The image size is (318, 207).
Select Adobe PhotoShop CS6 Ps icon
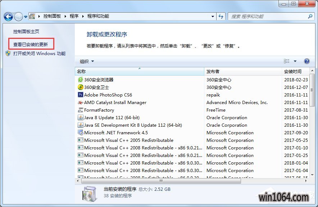click(x=81, y=95)
